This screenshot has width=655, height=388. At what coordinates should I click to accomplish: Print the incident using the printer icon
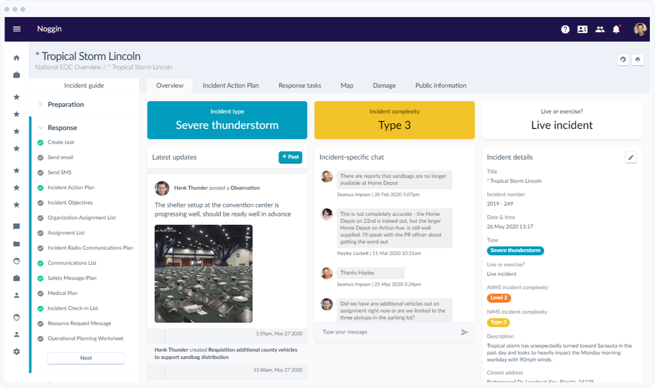click(637, 60)
